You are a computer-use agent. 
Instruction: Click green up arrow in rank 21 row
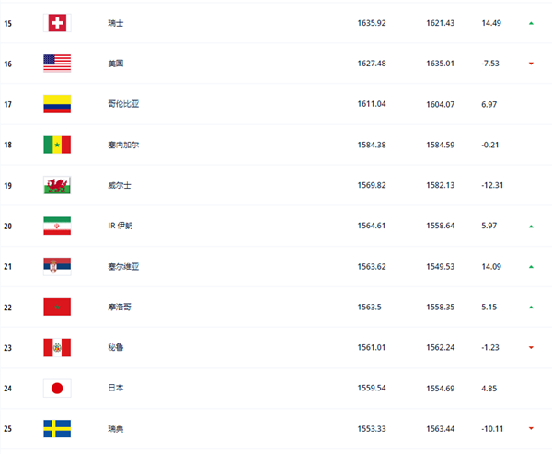[531, 267]
